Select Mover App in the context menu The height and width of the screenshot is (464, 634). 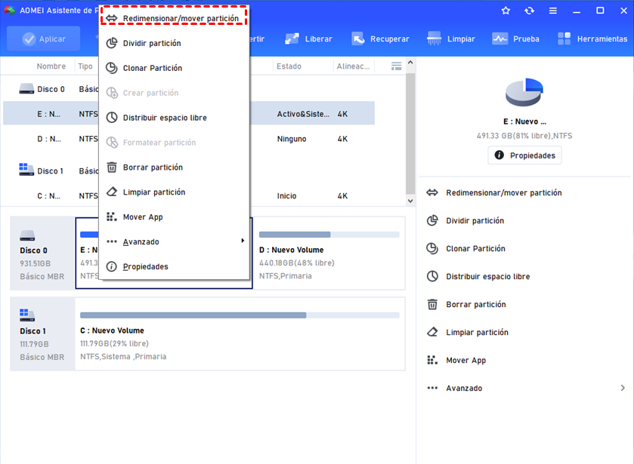tap(174, 217)
